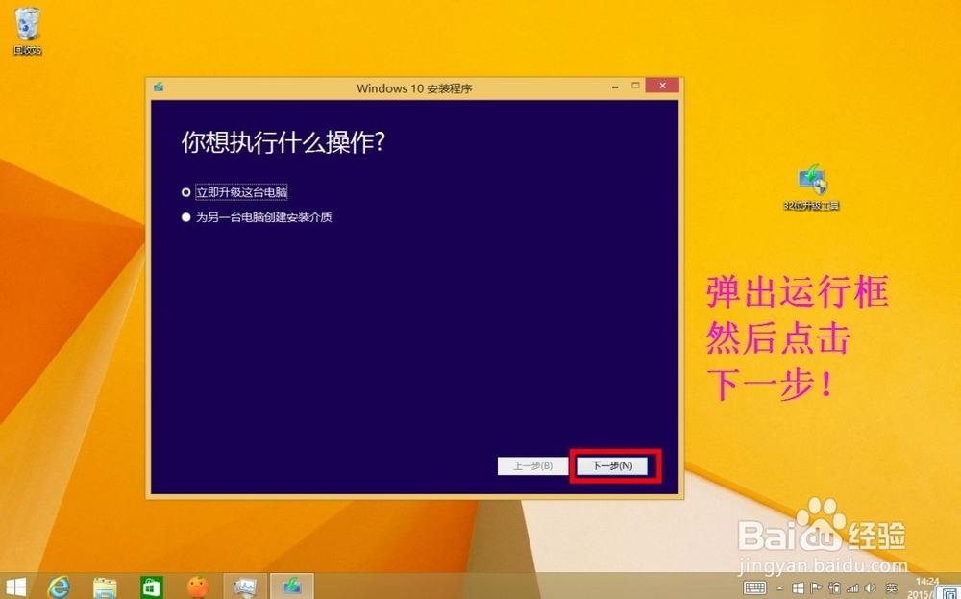
Task: Open the Recycle Bin desktop icon
Action: pos(28,31)
